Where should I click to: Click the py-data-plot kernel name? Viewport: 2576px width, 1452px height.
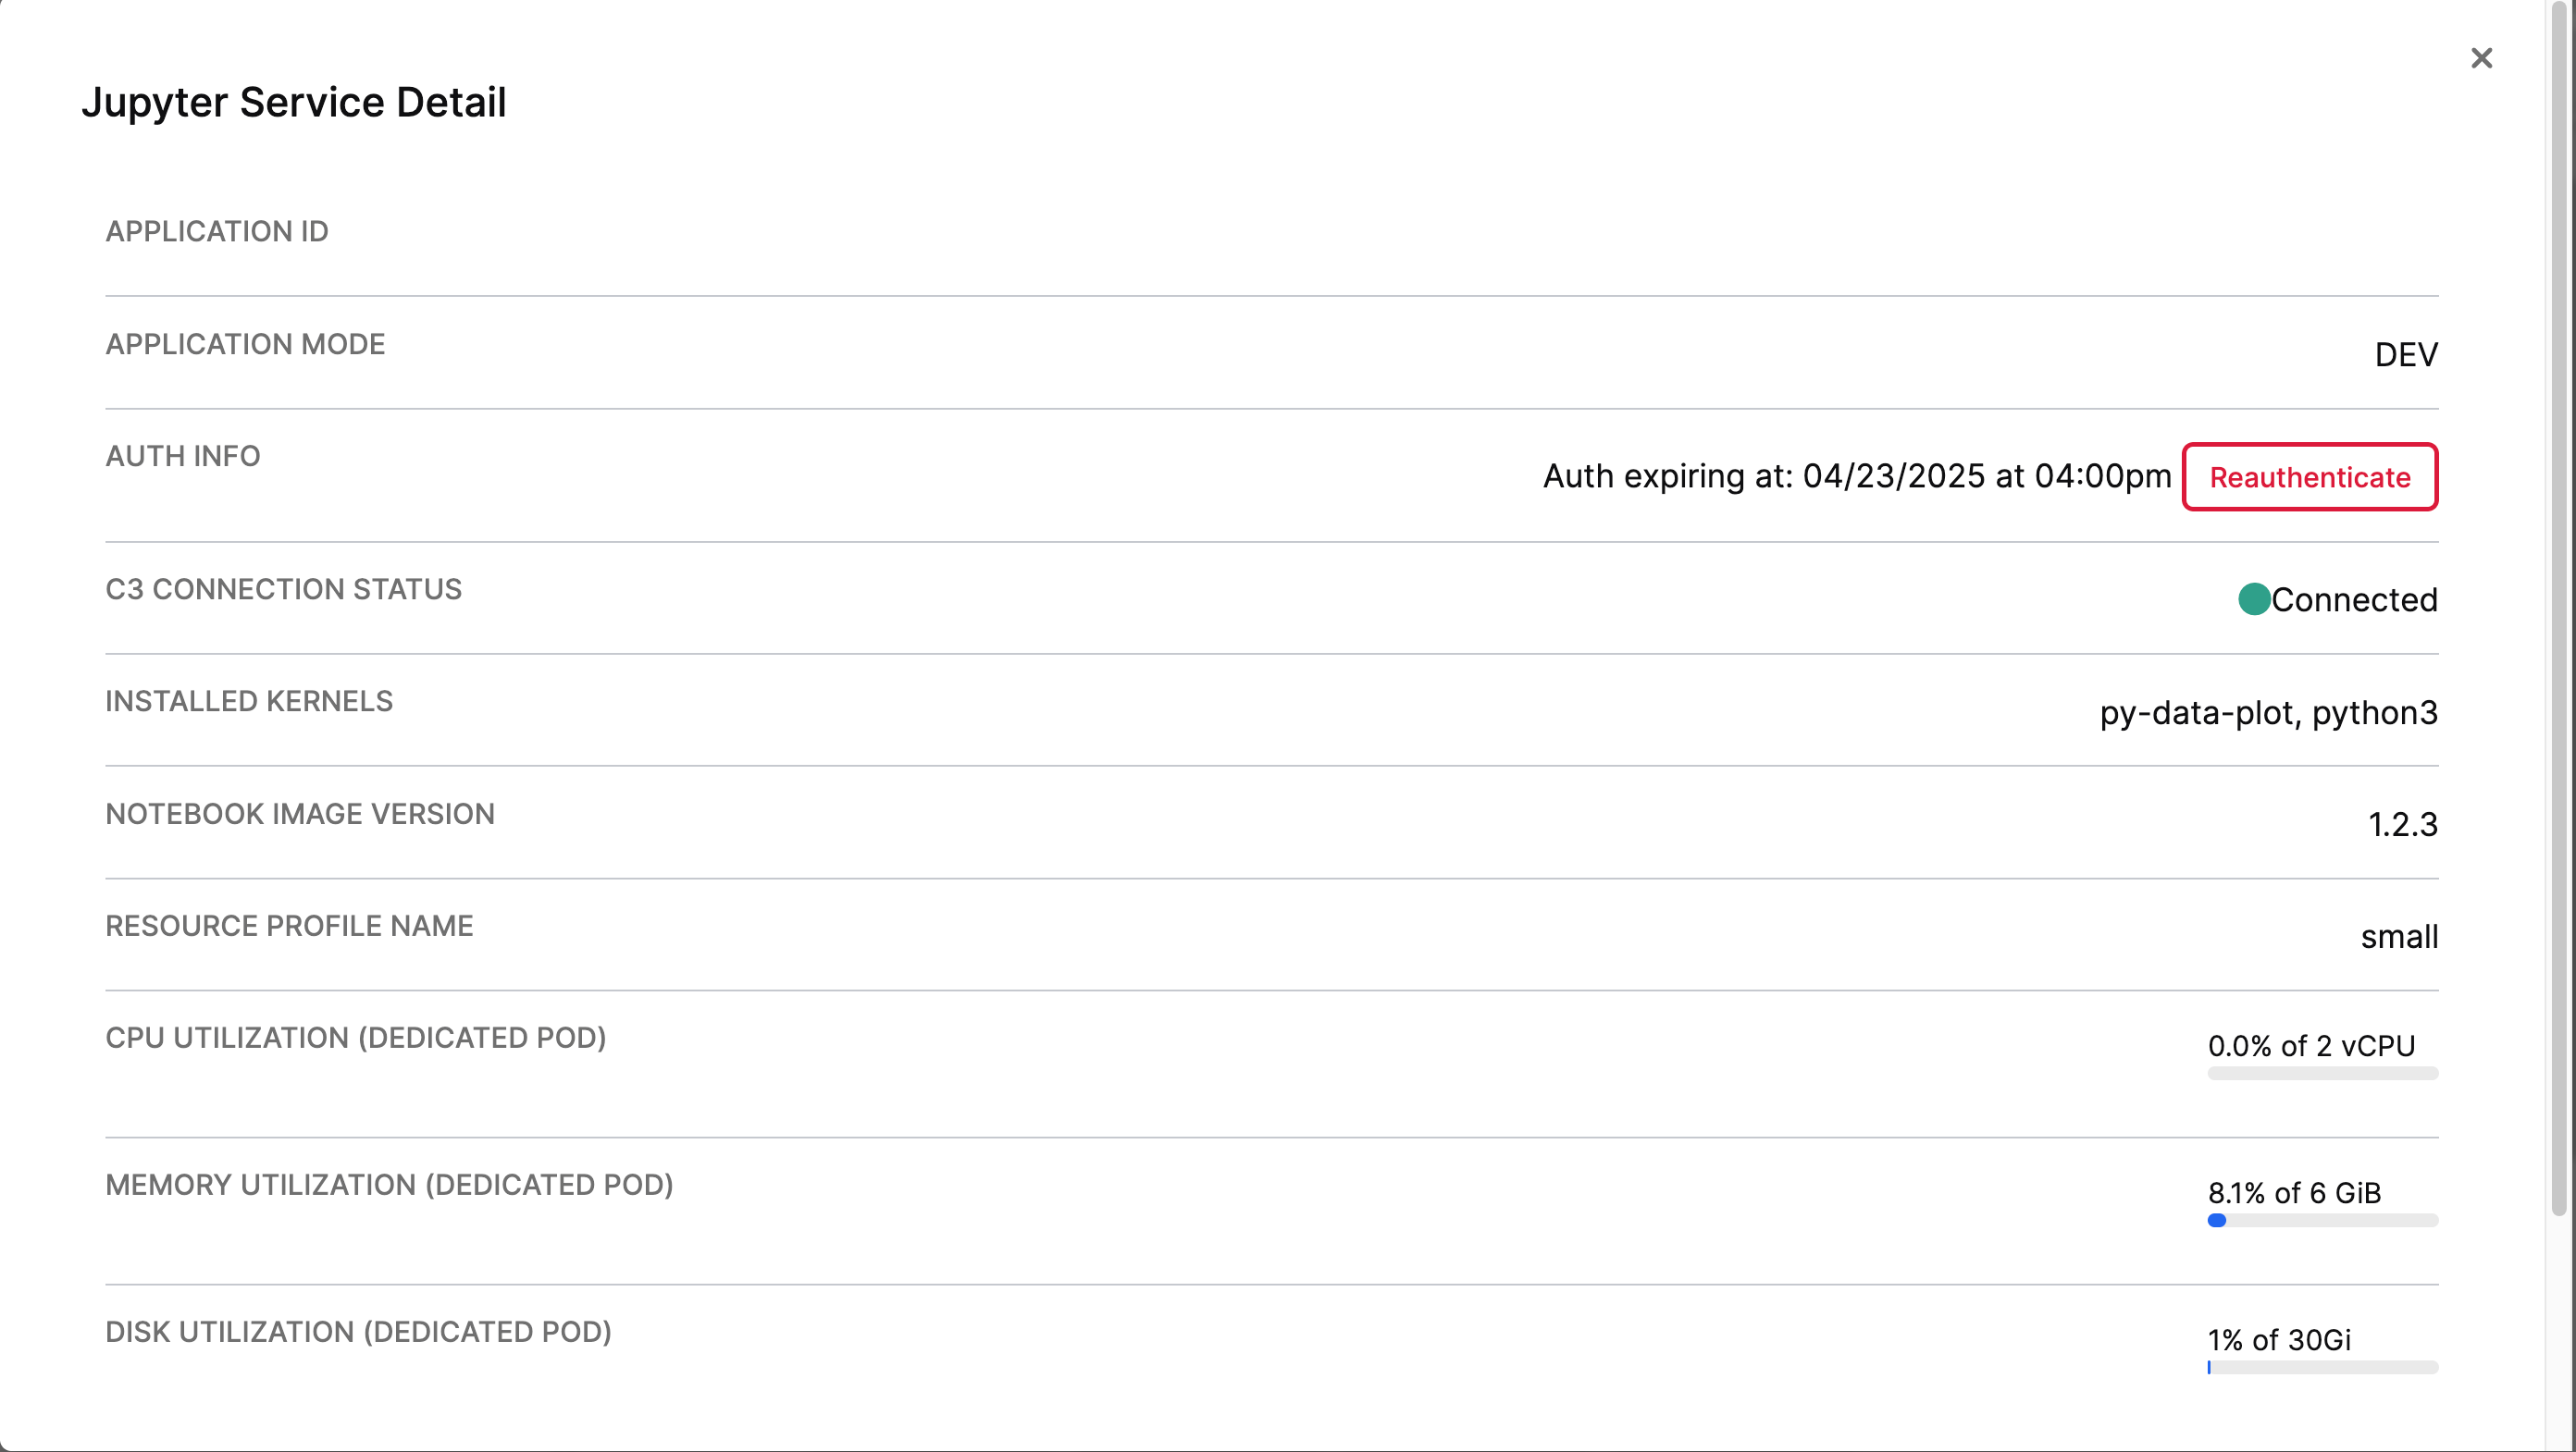(x=2196, y=712)
